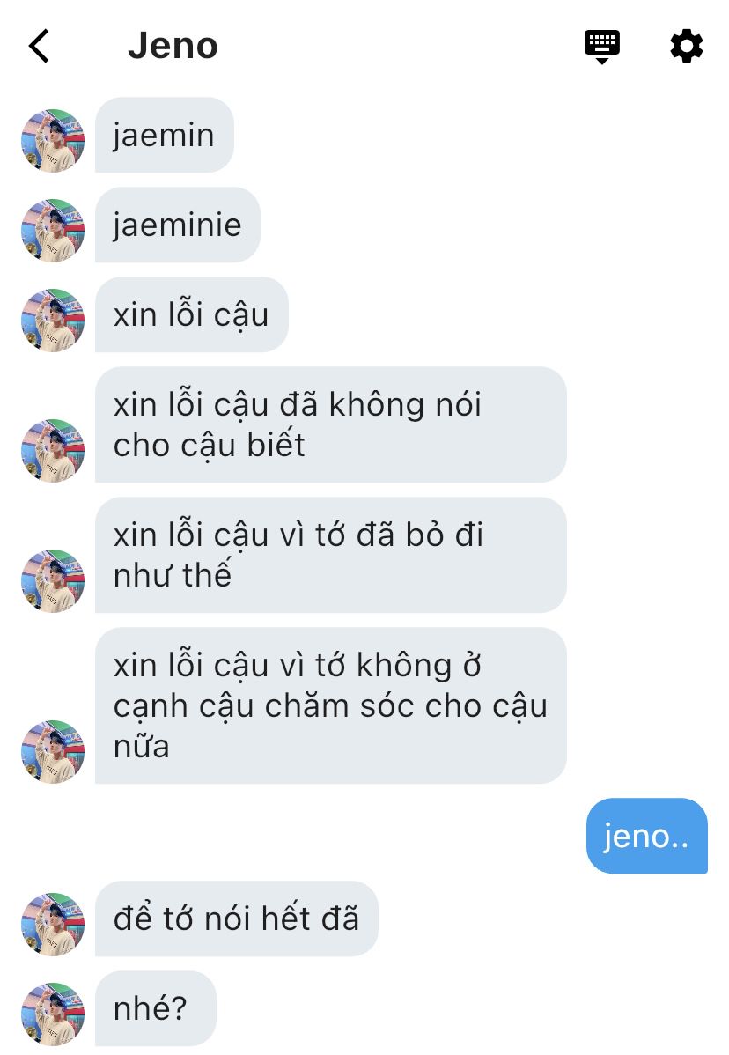
Task: Tap the avatar next to "như thế" message
Action: click(53, 580)
